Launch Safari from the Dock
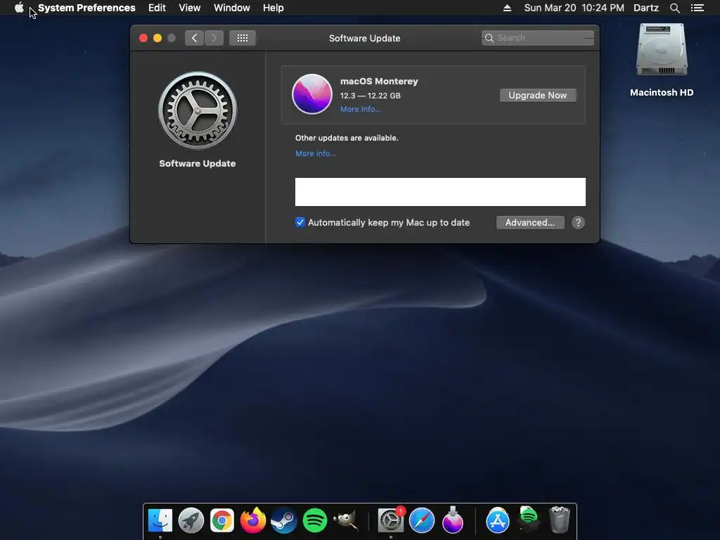 click(422, 521)
